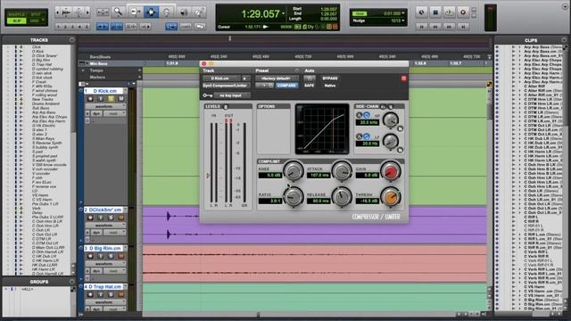Click the COMPARE button in the plugin
Screen dimensions: 571x321
286,86
